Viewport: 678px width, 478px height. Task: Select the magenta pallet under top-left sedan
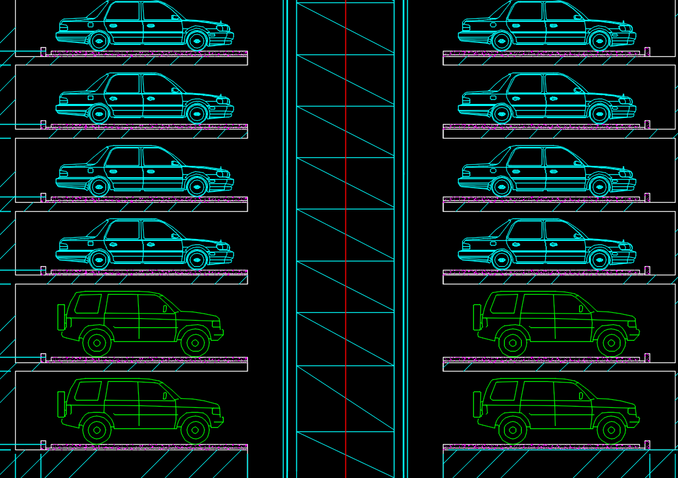pyautogui.click(x=148, y=53)
